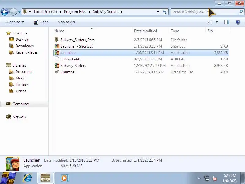Open the recent pages dropdown arrow
Image resolution: width=245 pixels, height=184 pixels.
point(19,12)
